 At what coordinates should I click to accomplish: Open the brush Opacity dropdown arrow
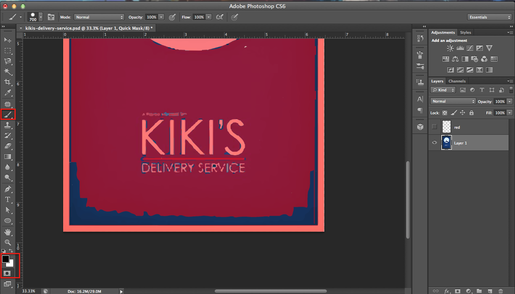[x=161, y=17]
